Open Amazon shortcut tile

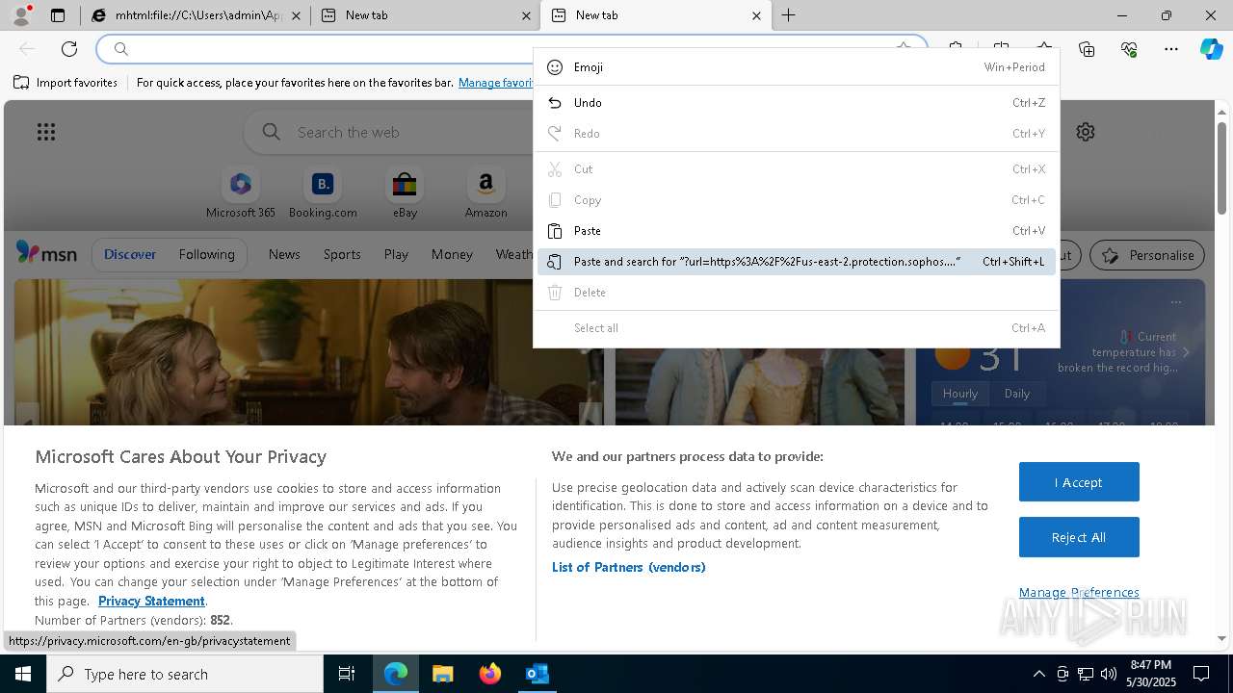[x=485, y=193]
